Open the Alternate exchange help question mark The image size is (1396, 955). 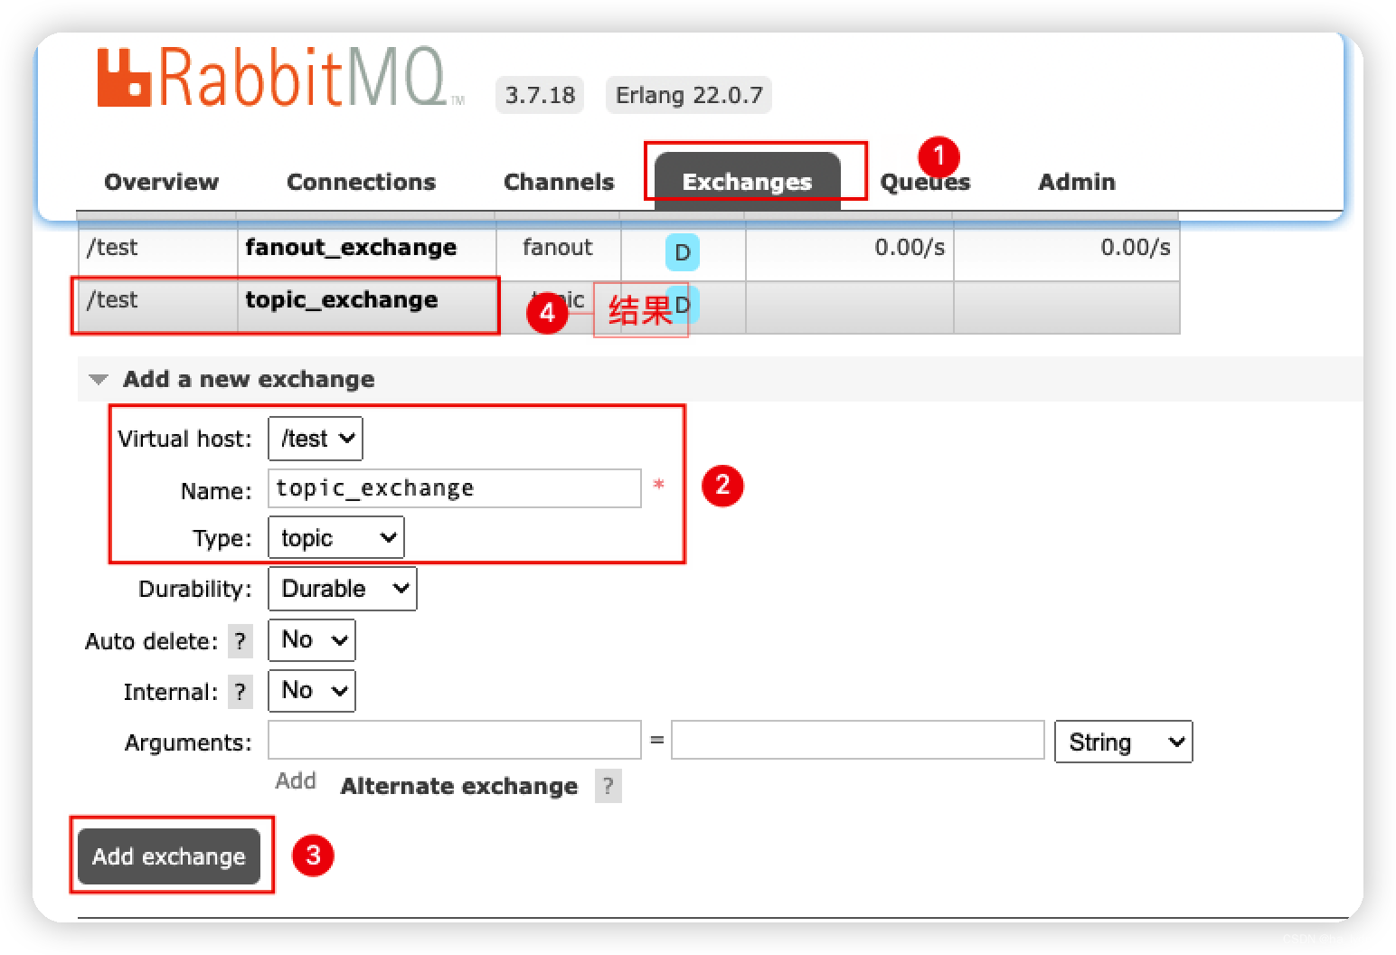pos(608,787)
